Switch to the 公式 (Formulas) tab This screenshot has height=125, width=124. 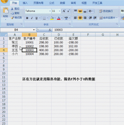52,3
